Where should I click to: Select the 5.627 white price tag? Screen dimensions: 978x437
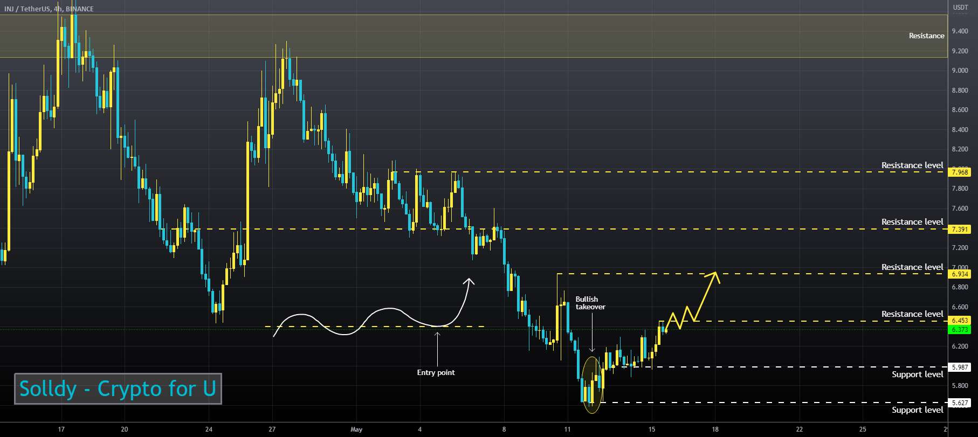tap(960, 403)
